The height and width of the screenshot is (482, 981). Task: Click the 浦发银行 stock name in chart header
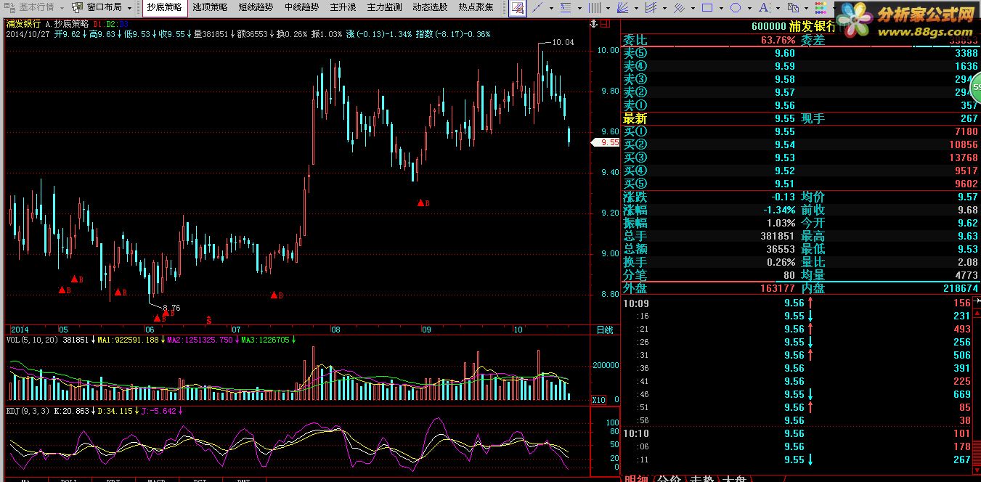[x=23, y=23]
